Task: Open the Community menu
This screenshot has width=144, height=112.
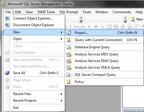Action: coord(122,12)
